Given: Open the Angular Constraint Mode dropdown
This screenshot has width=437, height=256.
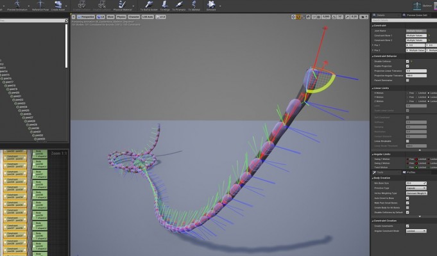Looking at the screenshot, I should pos(416,231).
